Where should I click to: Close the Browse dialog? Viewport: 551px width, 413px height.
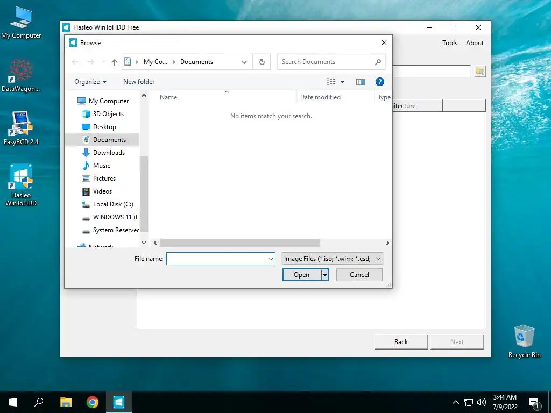tap(384, 43)
